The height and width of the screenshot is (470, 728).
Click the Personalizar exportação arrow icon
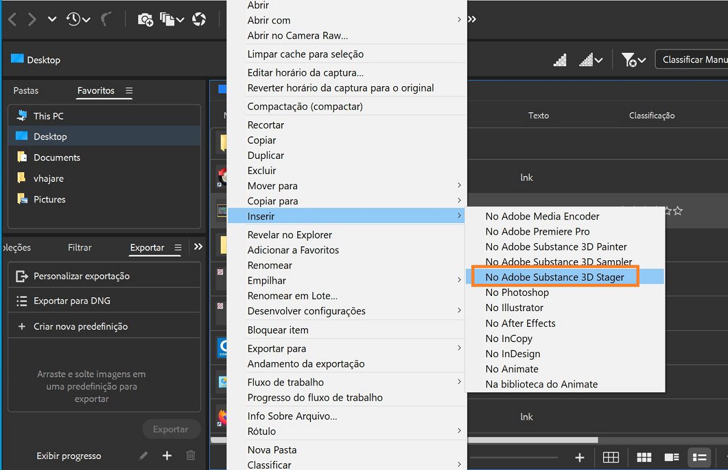click(22, 276)
